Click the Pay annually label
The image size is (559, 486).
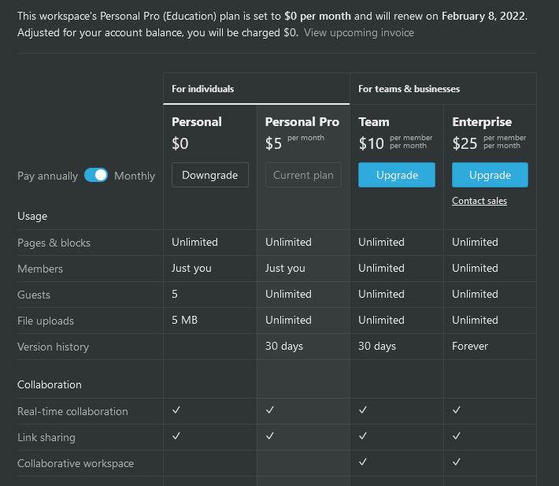(47, 176)
